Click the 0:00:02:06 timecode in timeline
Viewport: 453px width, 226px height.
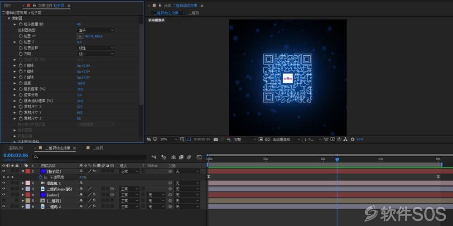tap(15, 155)
